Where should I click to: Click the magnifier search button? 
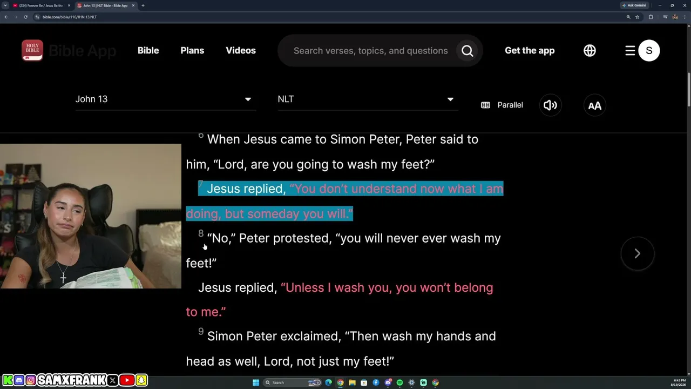pyautogui.click(x=468, y=51)
